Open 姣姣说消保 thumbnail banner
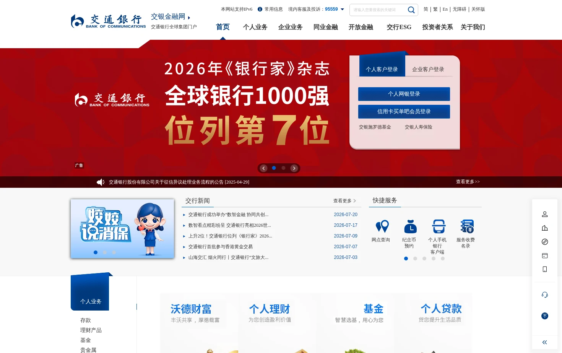The image size is (562, 353). pyautogui.click(x=122, y=229)
